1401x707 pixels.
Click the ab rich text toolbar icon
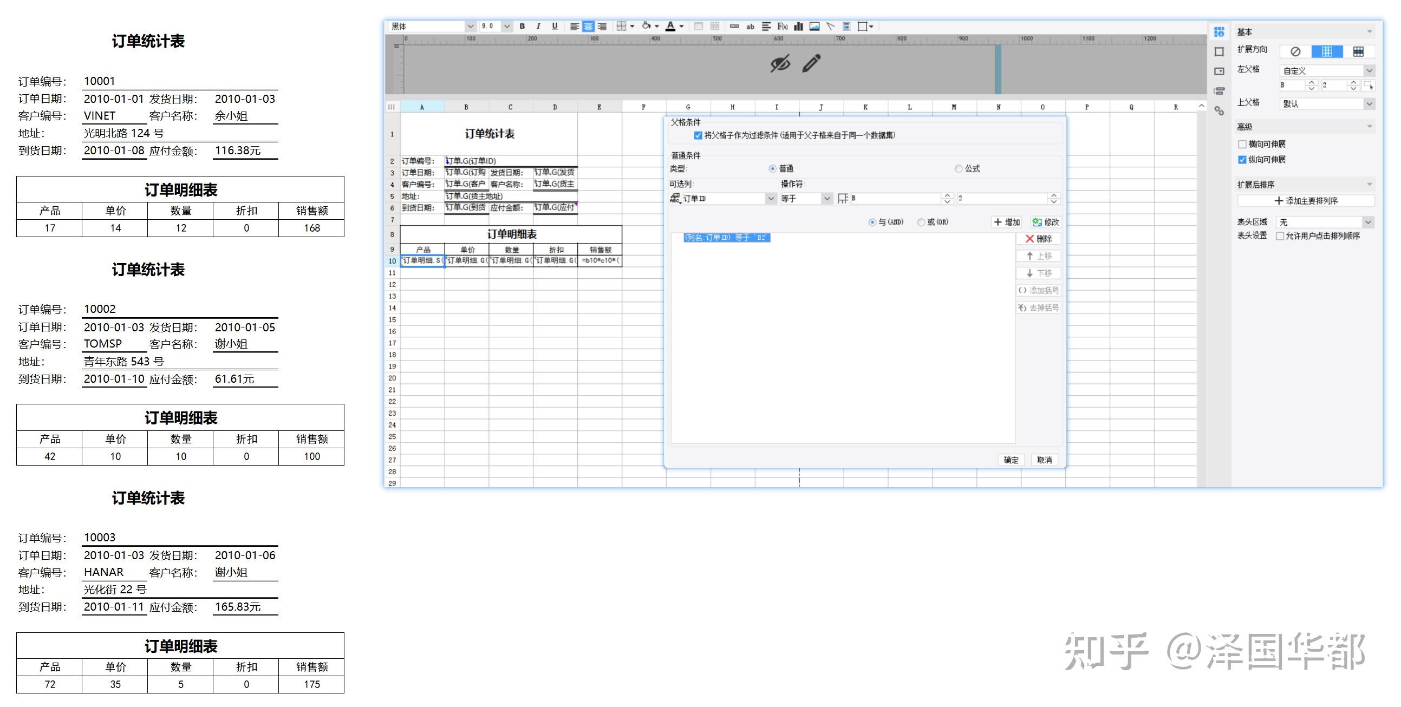750,26
